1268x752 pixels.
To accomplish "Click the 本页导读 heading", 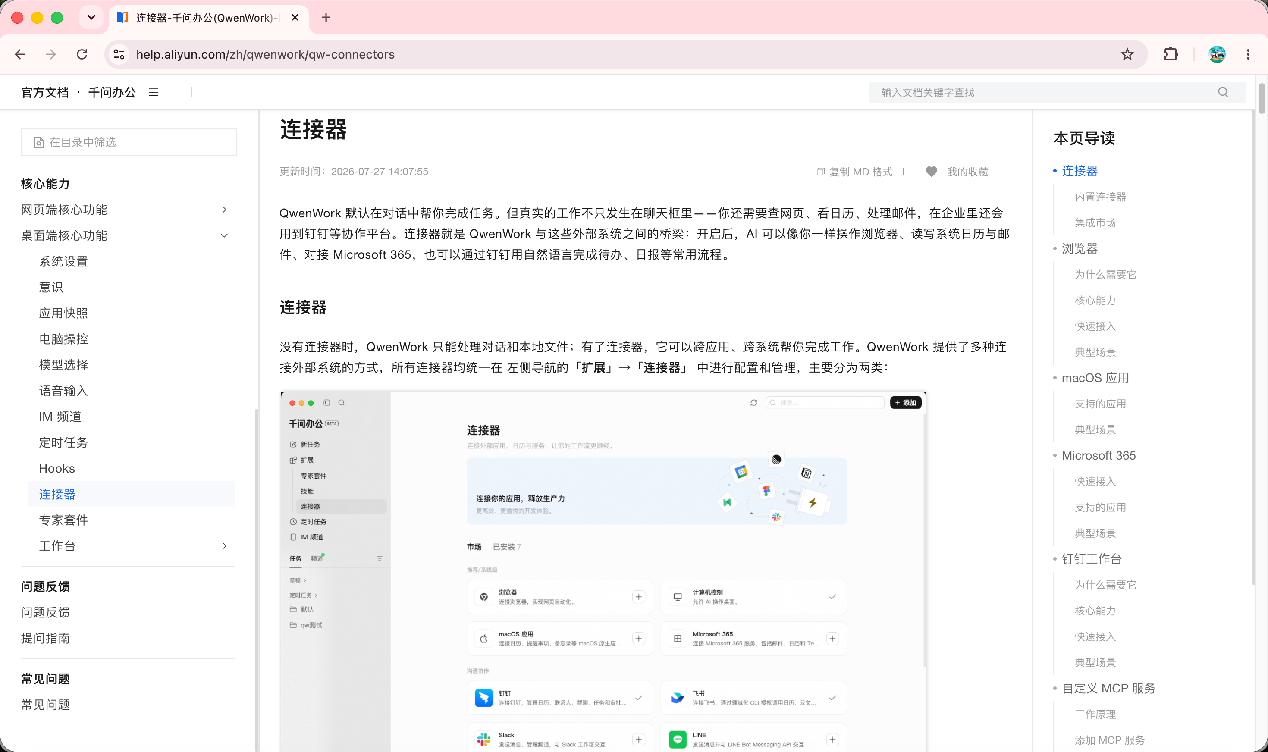I will 1084,138.
